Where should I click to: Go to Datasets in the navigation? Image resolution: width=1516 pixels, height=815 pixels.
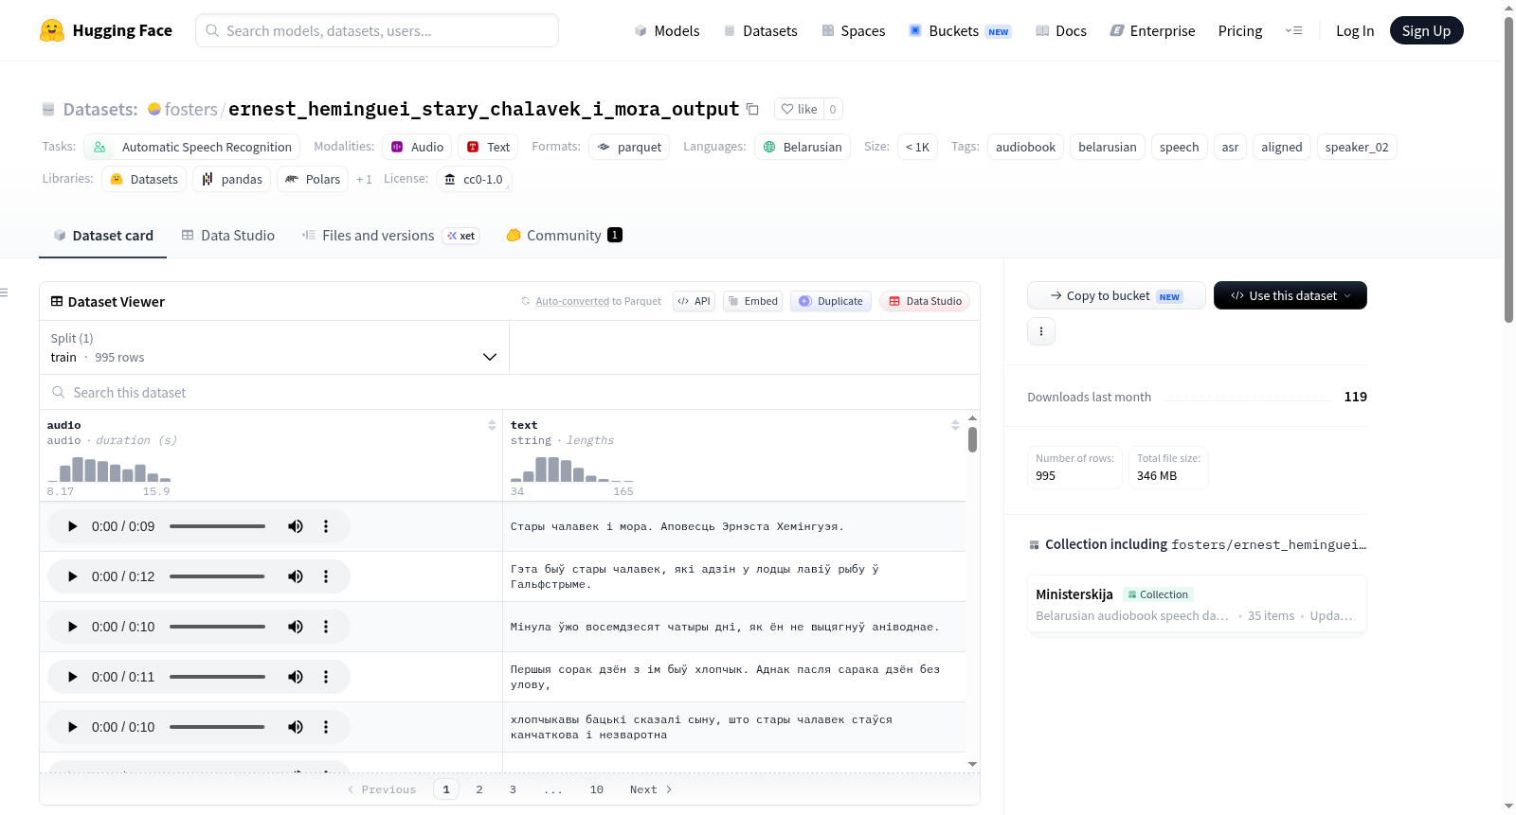tap(760, 30)
